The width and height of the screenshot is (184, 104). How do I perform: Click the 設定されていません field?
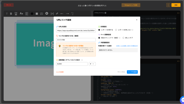(x=118, y=50)
